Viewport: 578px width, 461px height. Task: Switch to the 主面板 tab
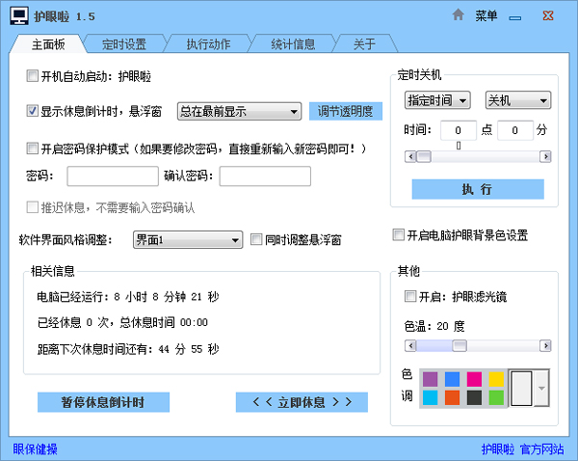tap(48, 44)
